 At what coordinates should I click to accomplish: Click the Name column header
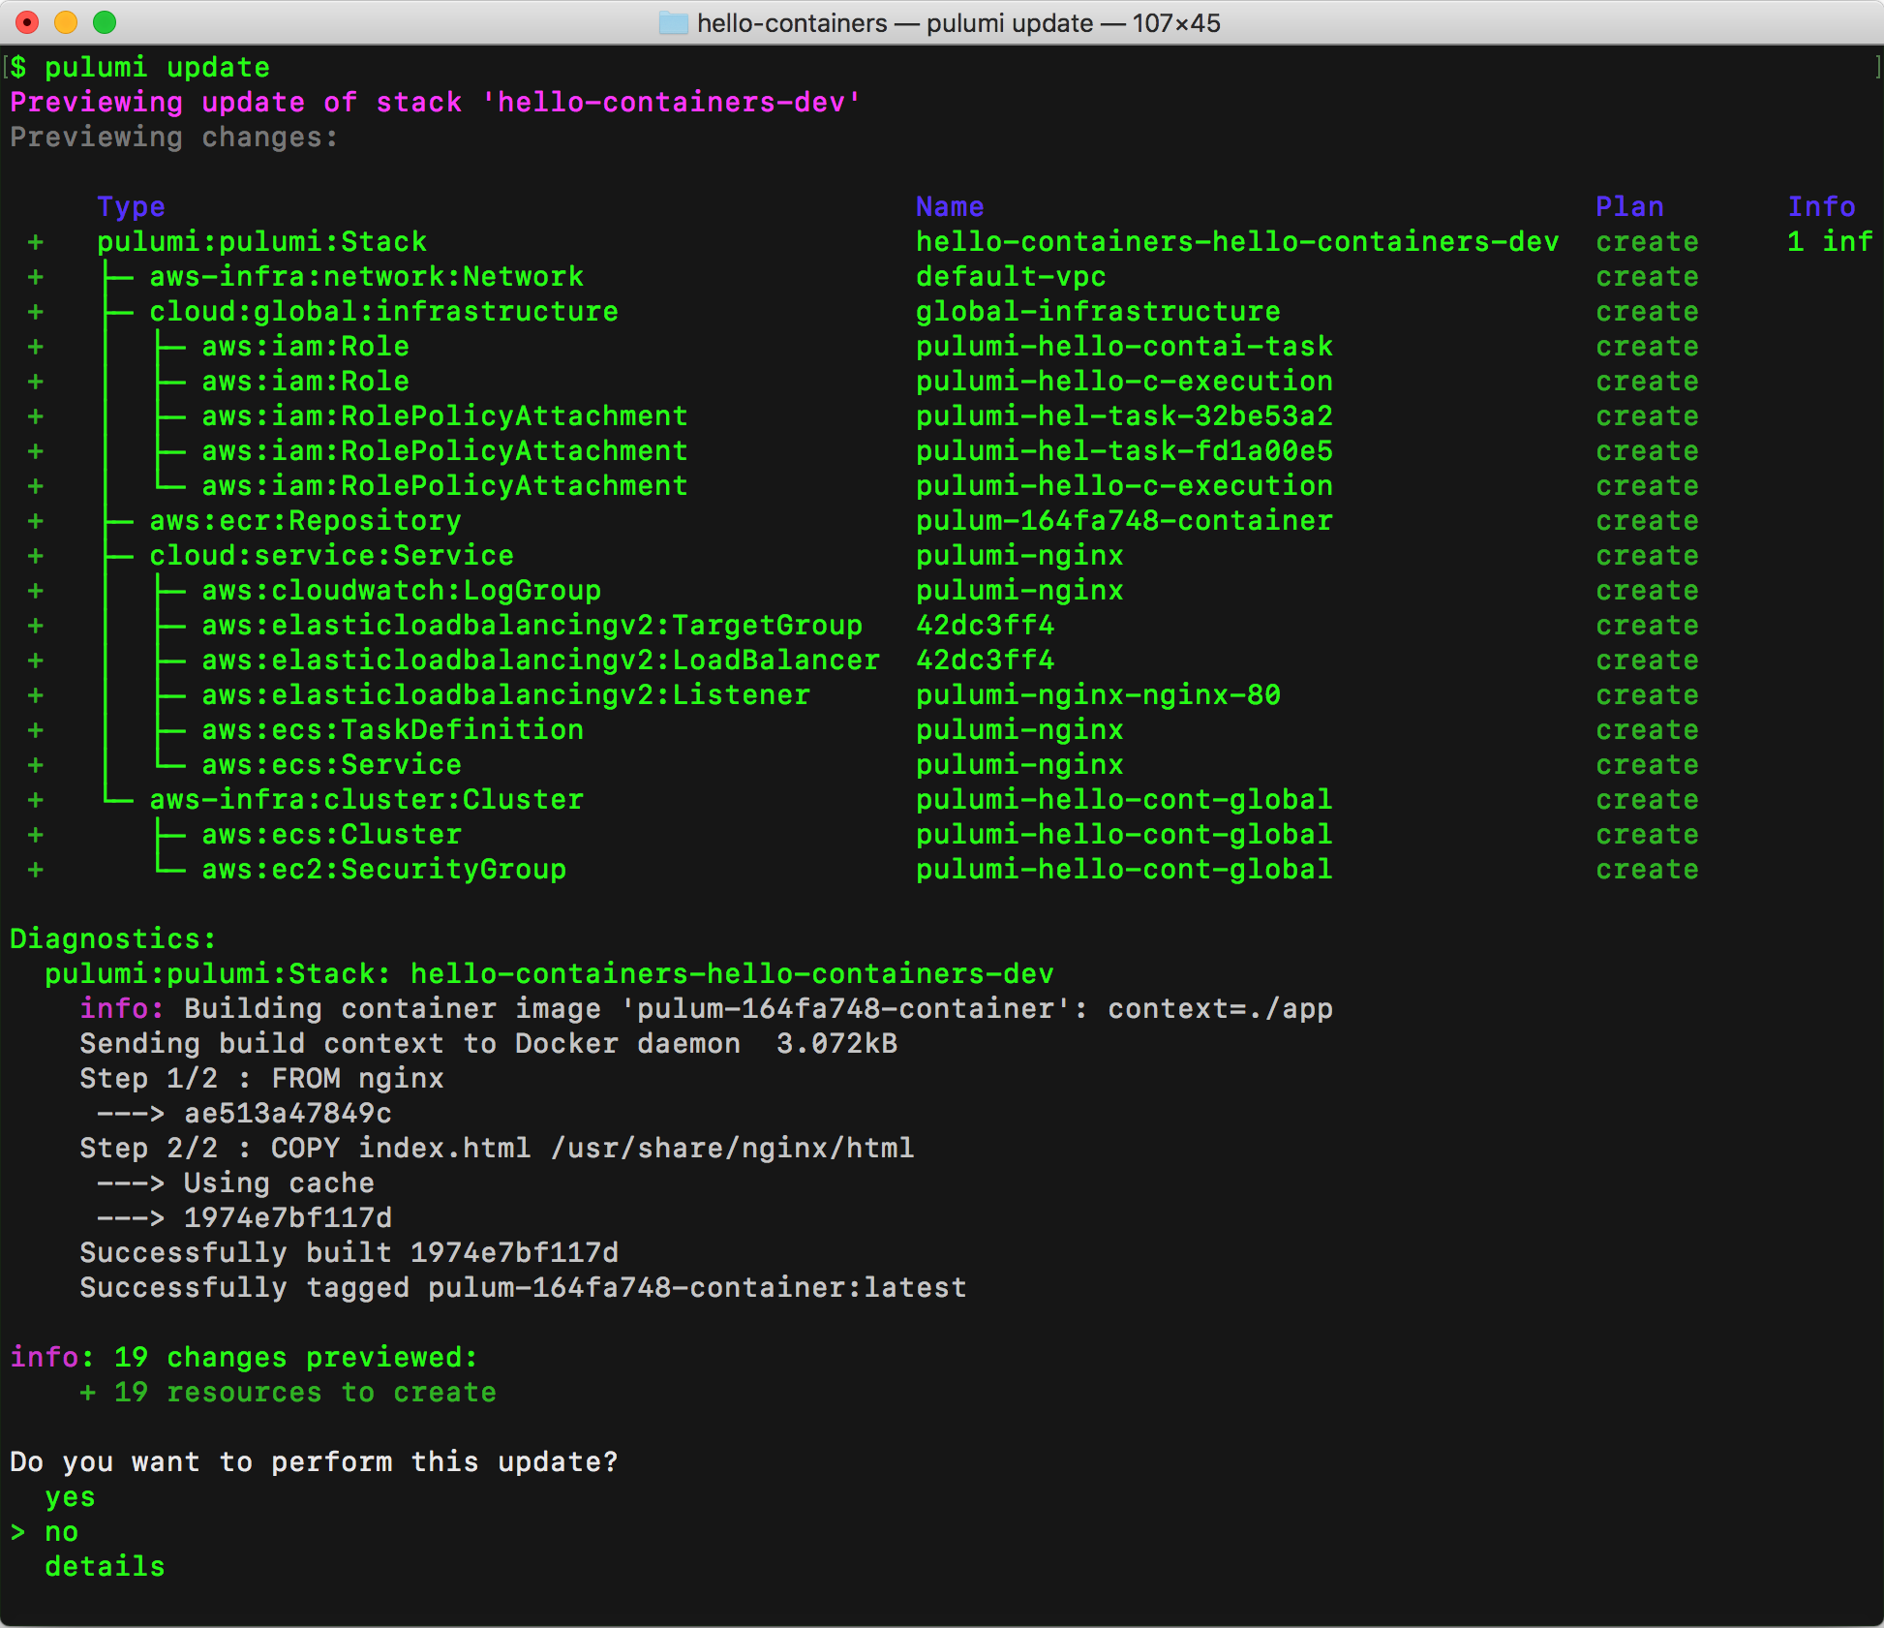click(950, 207)
